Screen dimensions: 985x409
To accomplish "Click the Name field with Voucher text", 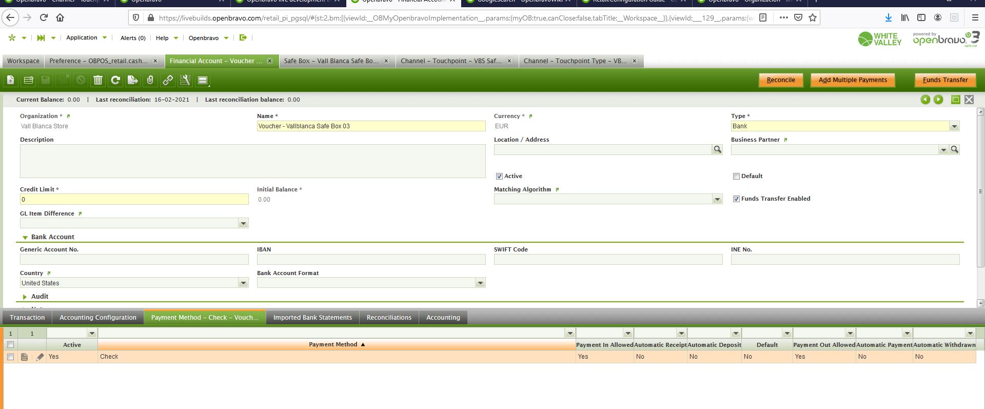I will (371, 126).
